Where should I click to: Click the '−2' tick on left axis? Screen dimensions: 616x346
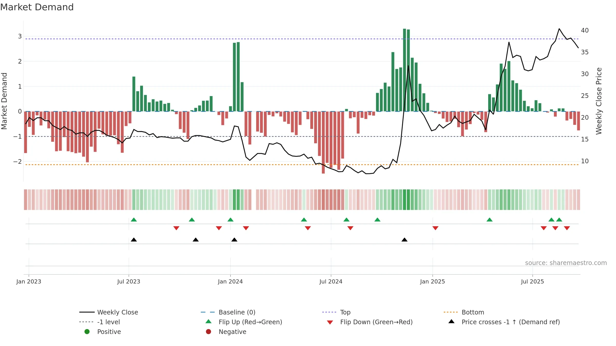point(17,161)
